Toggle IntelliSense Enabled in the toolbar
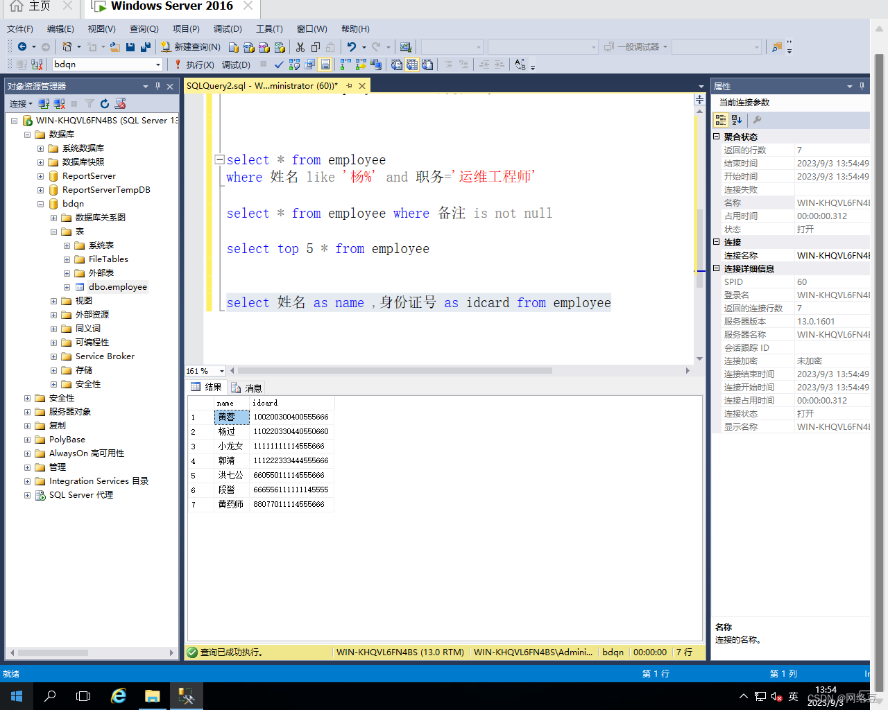The image size is (888, 710). point(325,64)
